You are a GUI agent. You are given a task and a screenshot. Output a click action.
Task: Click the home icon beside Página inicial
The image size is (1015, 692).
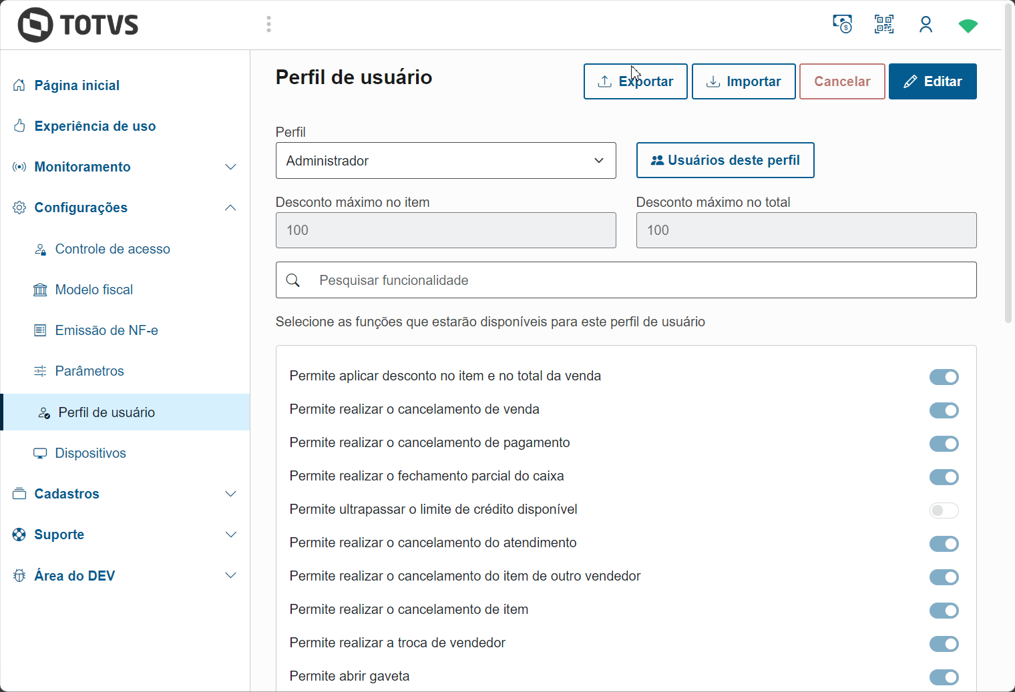click(19, 85)
